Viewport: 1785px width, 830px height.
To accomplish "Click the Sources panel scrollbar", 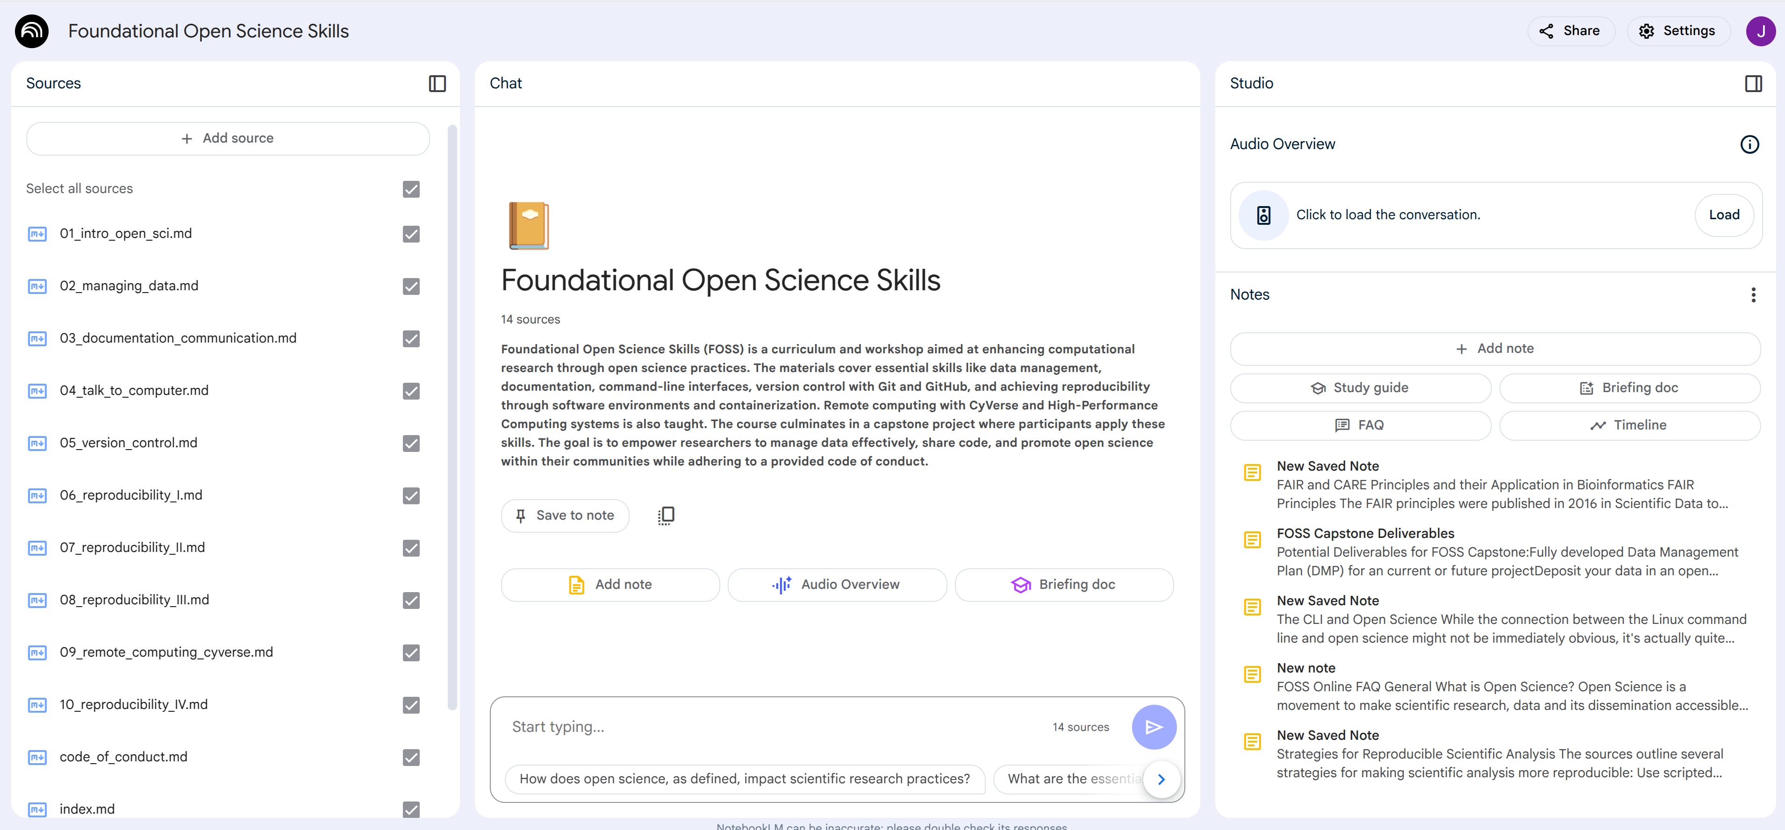I will [452, 415].
